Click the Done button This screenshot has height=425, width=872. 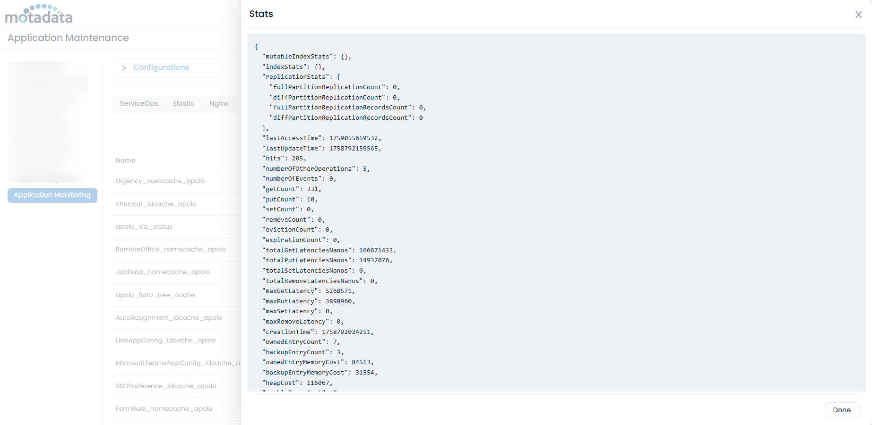pos(841,410)
